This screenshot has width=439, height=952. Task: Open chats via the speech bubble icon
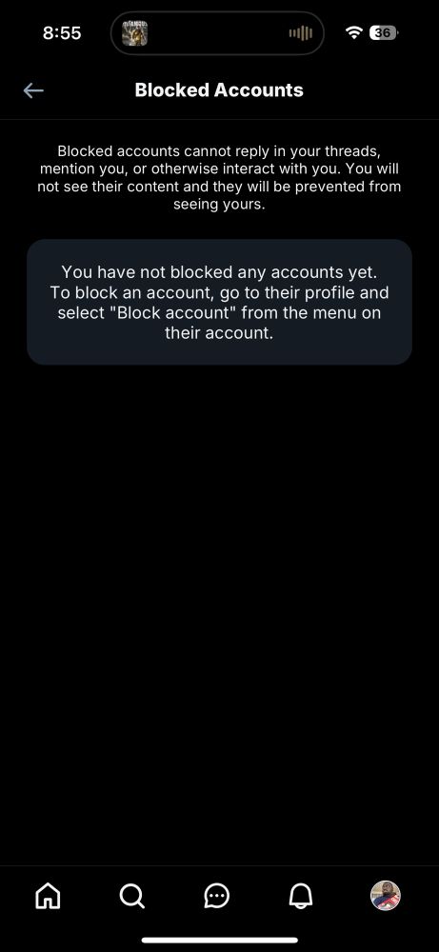[217, 896]
